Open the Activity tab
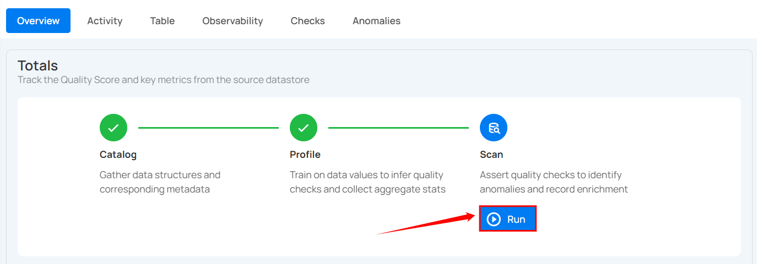The width and height of the screenshot is (757, 264). [x=105, y=21]
